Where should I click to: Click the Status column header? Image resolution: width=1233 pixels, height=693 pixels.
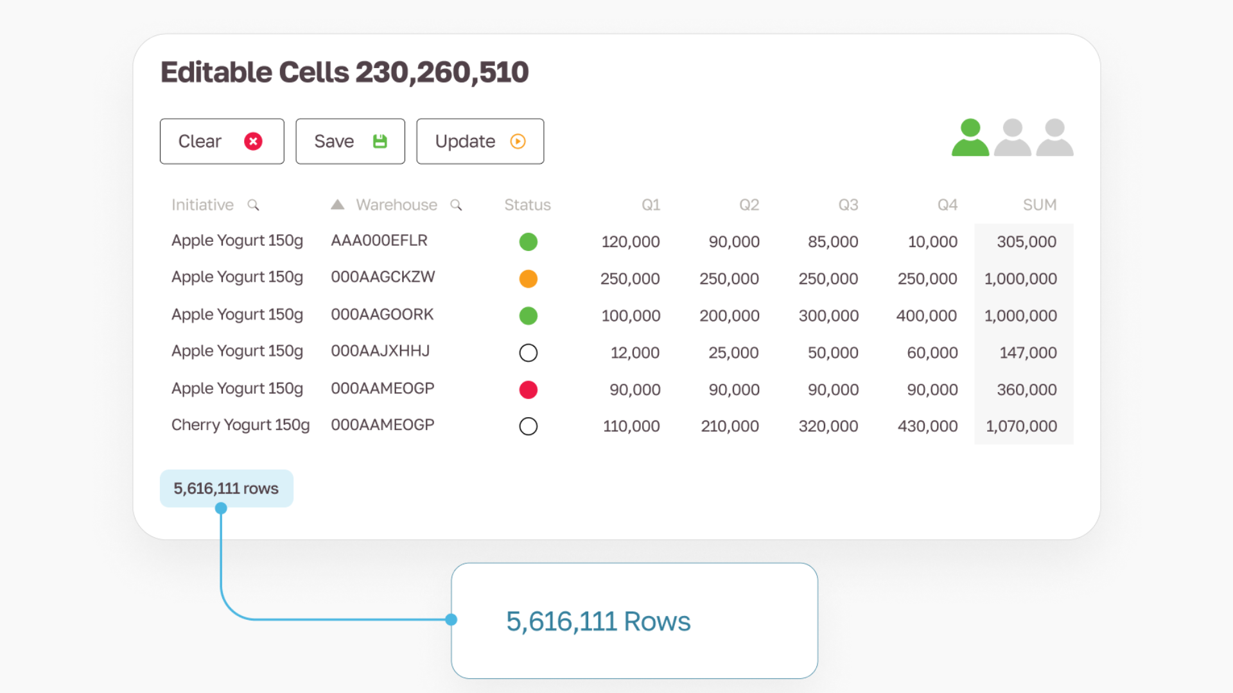coord(527,205)
